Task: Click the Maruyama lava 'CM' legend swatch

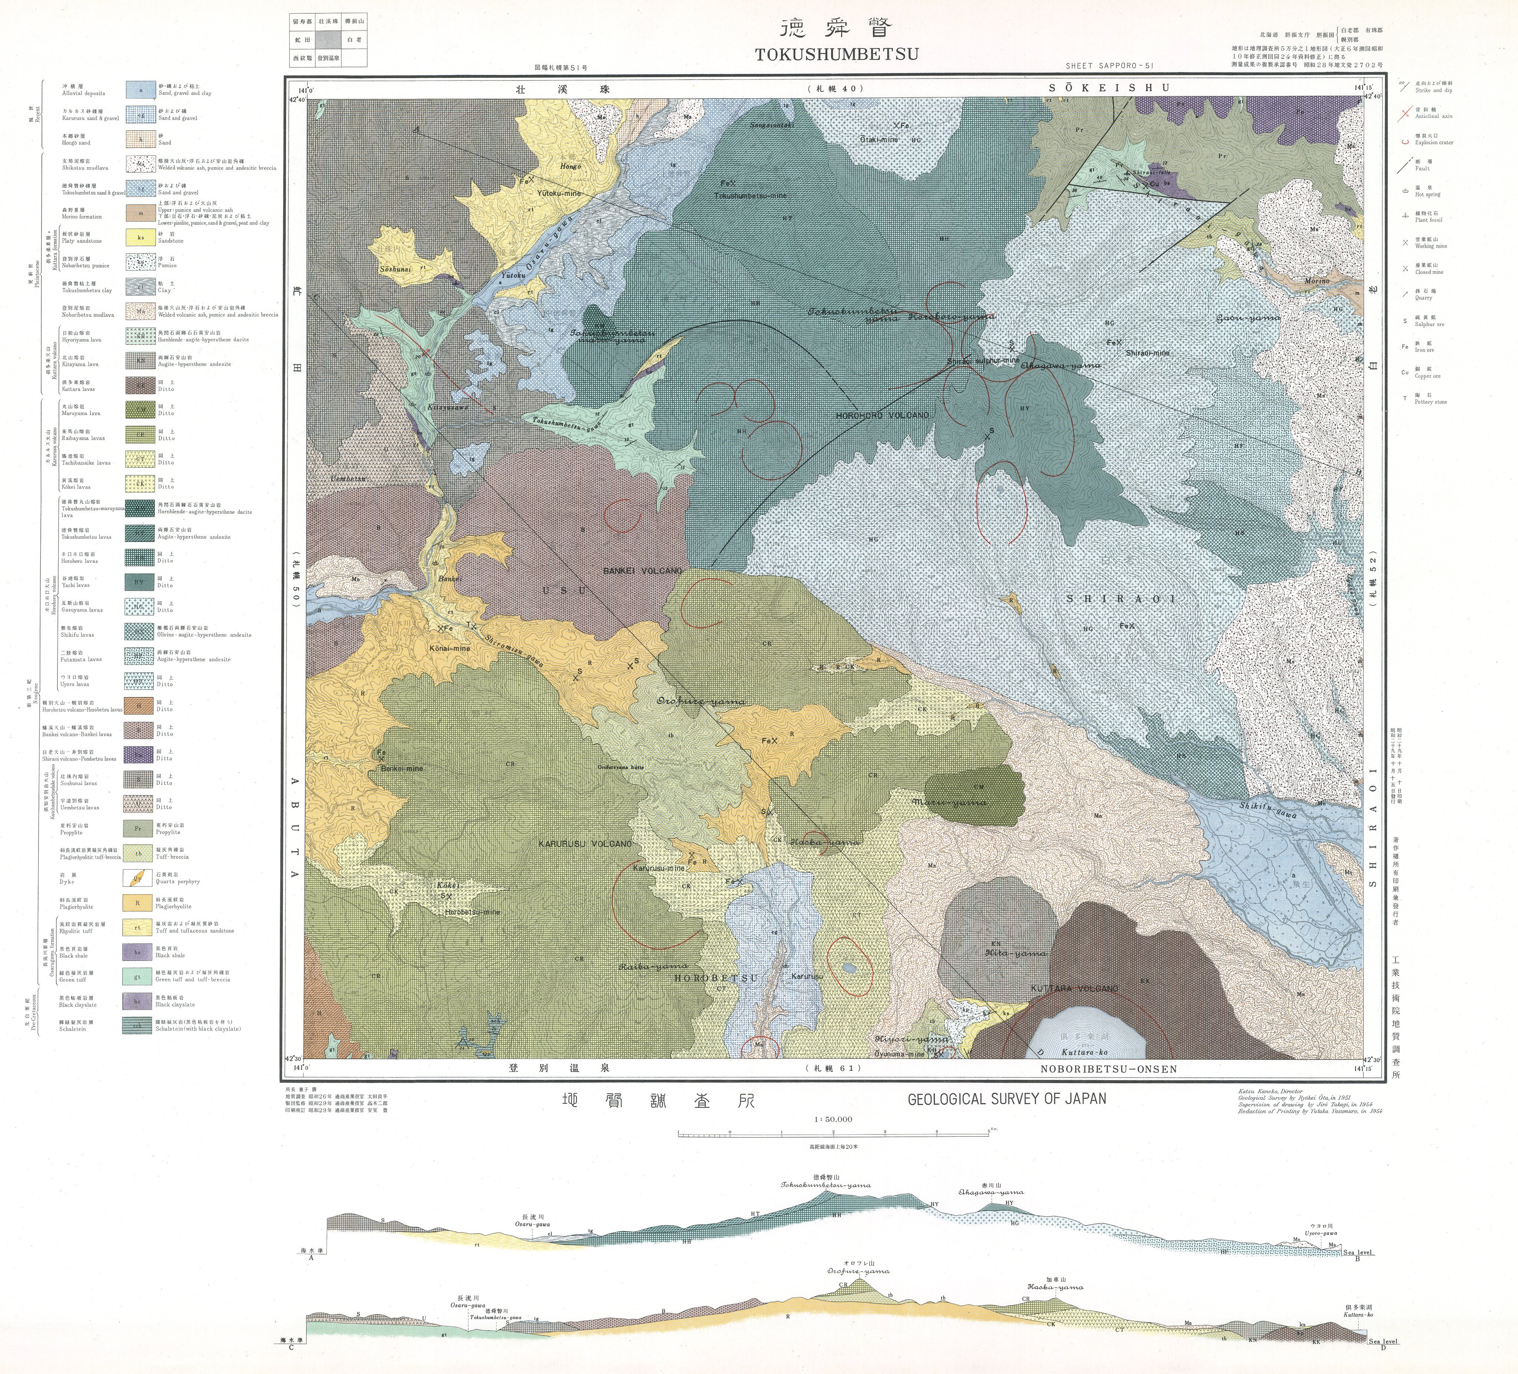Action: pyautogui.click(x=140, y=410)
